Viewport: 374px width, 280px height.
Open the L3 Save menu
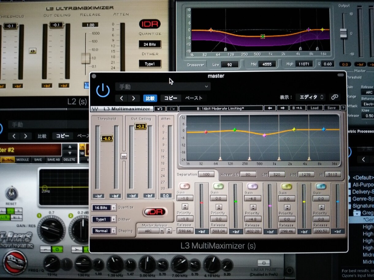pyautogui.click(x=331, y=108)
